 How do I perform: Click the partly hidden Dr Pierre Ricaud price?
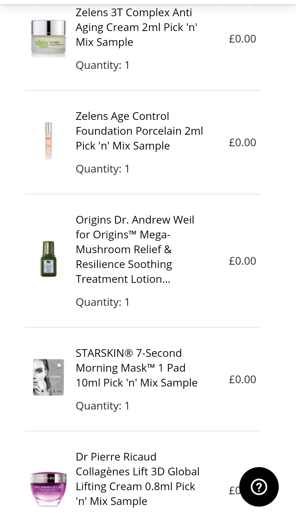click(x=234, y=490)
